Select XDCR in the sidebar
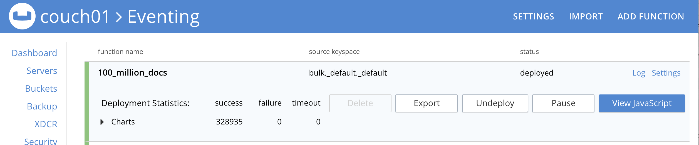The width and height of the screenshot is (699, 145). (46, 124)
